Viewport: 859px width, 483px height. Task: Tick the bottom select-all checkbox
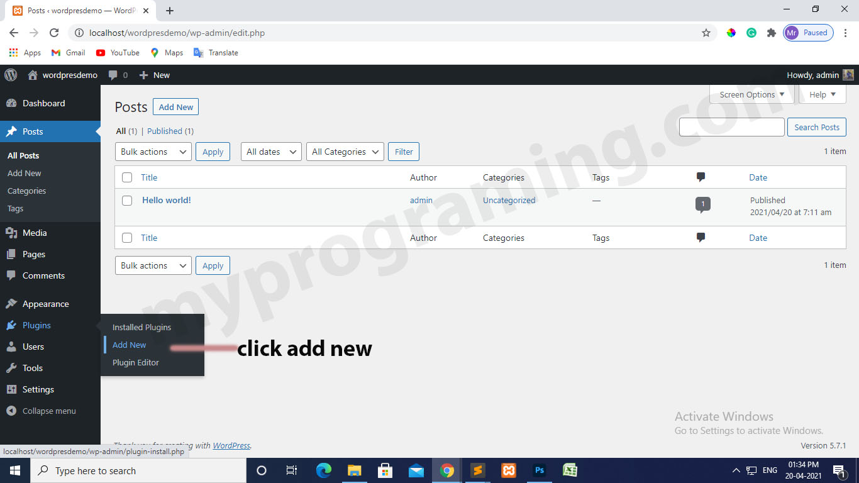click(x=126, y=237)
